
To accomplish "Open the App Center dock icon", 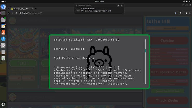I will (x=3, y=32).
